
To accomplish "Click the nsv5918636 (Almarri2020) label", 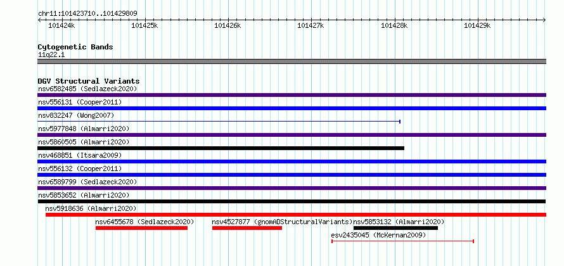I will coord(91,208).
